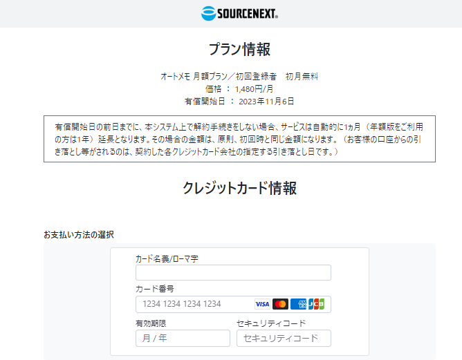Viewport: 462px width, 360px height.
Task: Click the カード番号 label
Action: tap(155, 289)
